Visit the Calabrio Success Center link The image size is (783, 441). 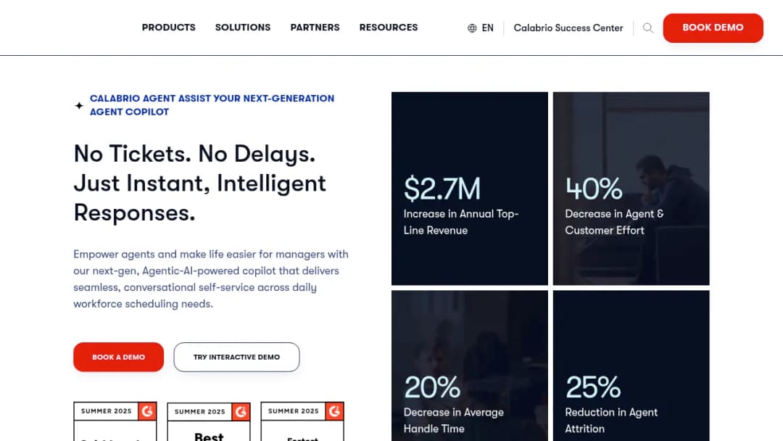[568, 28]
